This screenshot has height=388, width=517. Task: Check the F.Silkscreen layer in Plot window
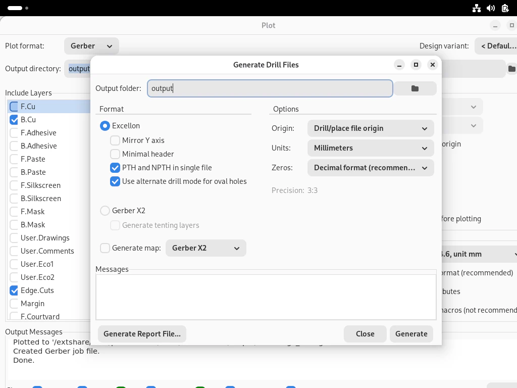pos(14,185)
